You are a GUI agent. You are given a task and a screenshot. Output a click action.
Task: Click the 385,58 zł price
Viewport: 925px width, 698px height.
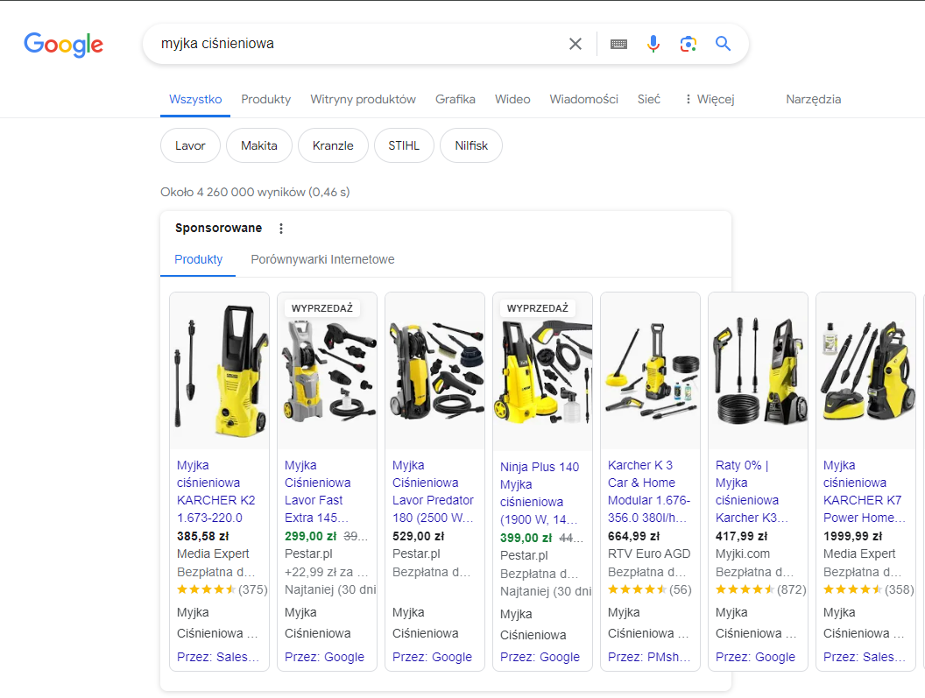pos(203,536)
